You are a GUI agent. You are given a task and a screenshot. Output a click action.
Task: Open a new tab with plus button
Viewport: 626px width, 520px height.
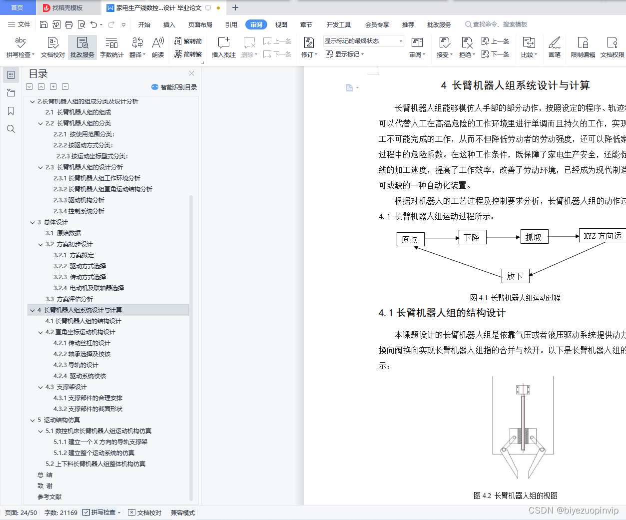click(235, 7)
